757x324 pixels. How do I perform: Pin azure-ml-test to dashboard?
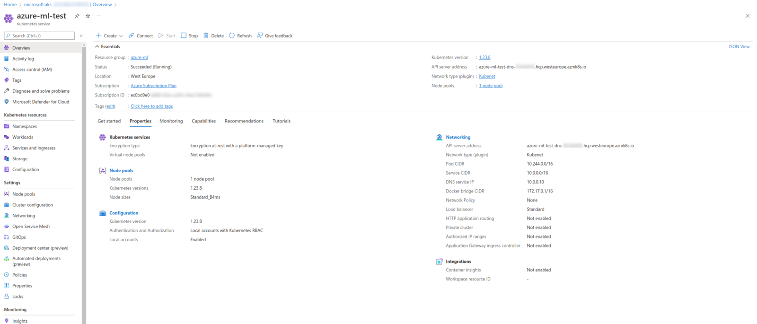pos(77,16)
